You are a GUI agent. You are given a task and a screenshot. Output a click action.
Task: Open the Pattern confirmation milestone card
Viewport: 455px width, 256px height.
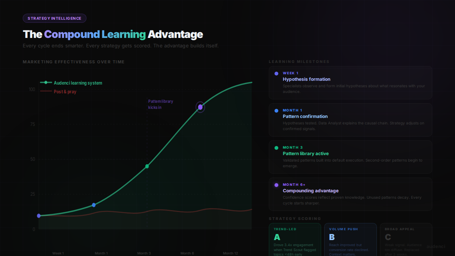point(350,120)
